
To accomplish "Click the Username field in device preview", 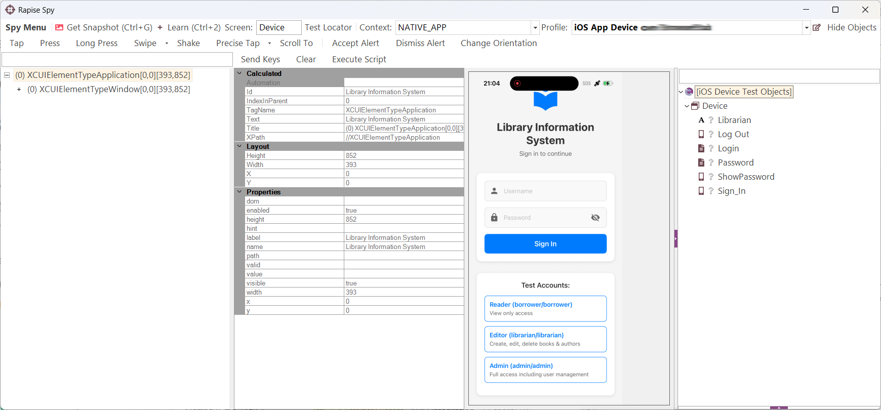I will tap(545, 191).
